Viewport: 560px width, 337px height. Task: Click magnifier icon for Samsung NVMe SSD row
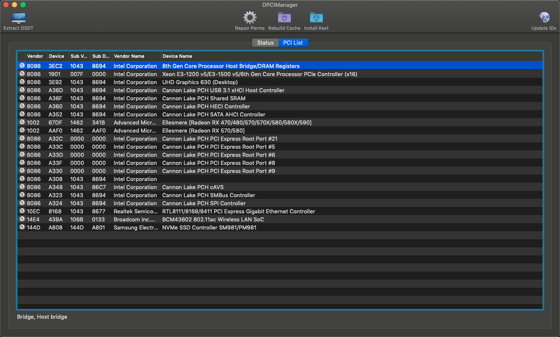[22, 227]
